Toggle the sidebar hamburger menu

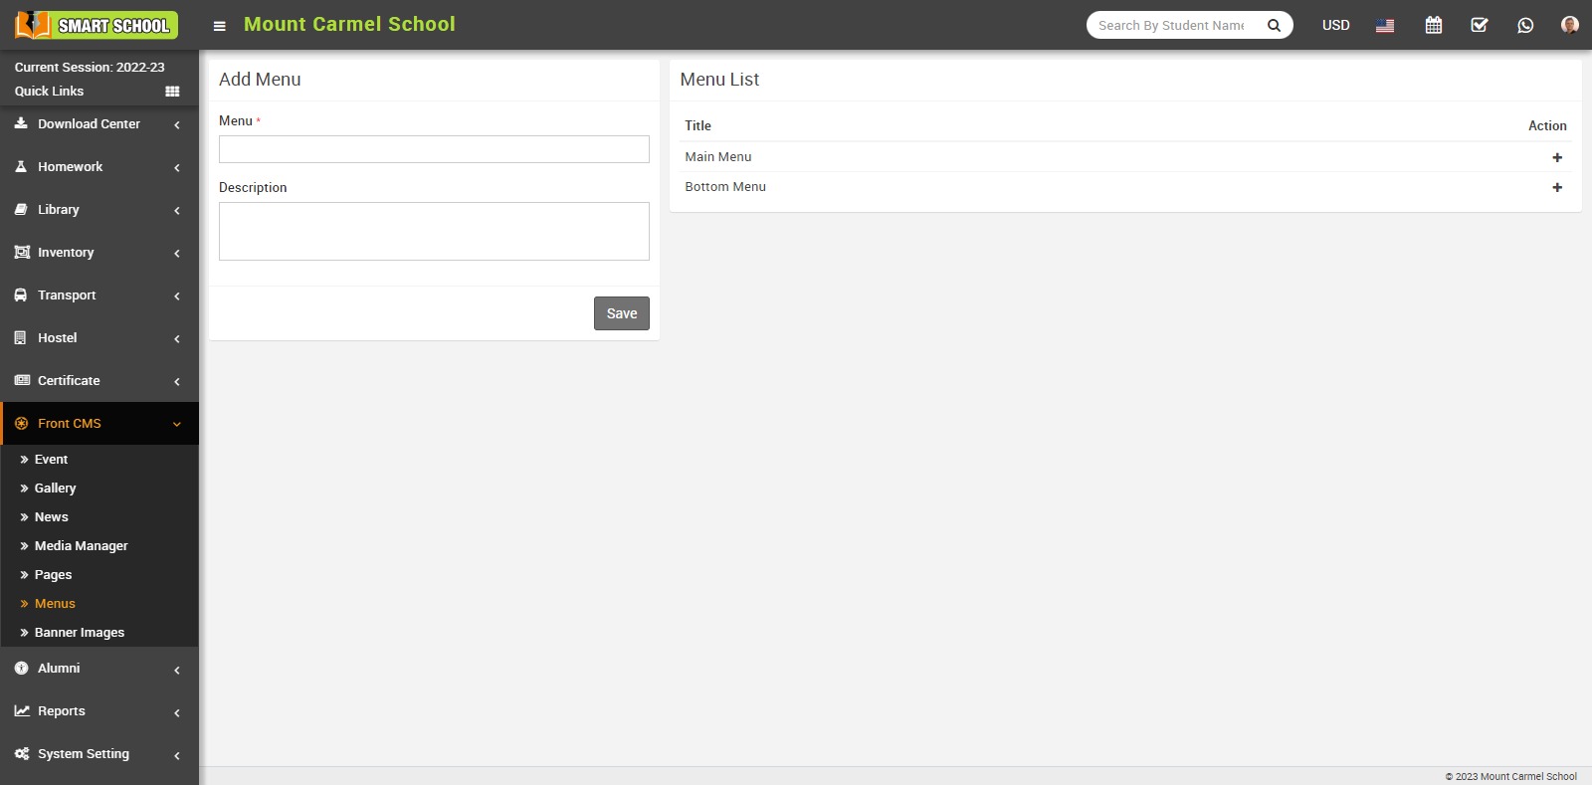click(x=220, y=26)
